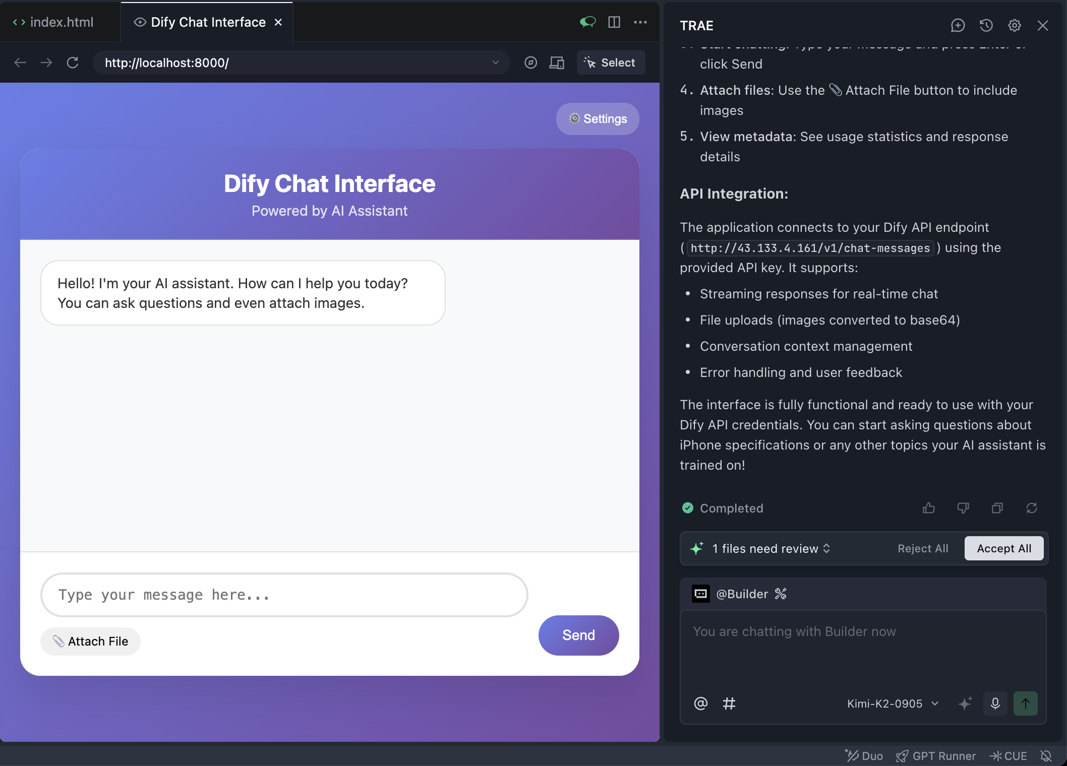Click the thumbs down feedback icon
The width and height of the screenshot is (1067, 766).
pos(963,508)
